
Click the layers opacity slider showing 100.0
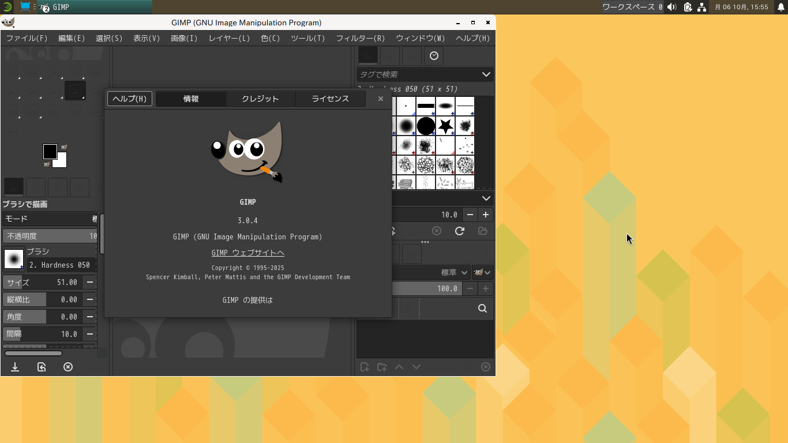(427, 288)
